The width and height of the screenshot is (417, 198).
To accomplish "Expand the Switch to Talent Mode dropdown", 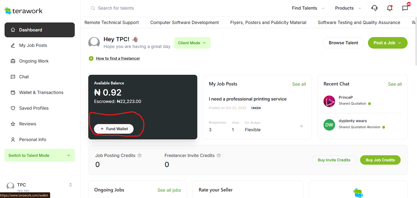I will point(40,155).
